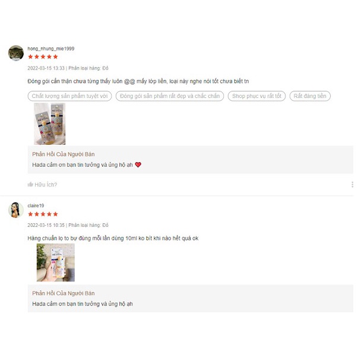Select 'Chất lượng sản phẩm tuyệt vời' tag

pyautogui.click(x=69, y=96)
